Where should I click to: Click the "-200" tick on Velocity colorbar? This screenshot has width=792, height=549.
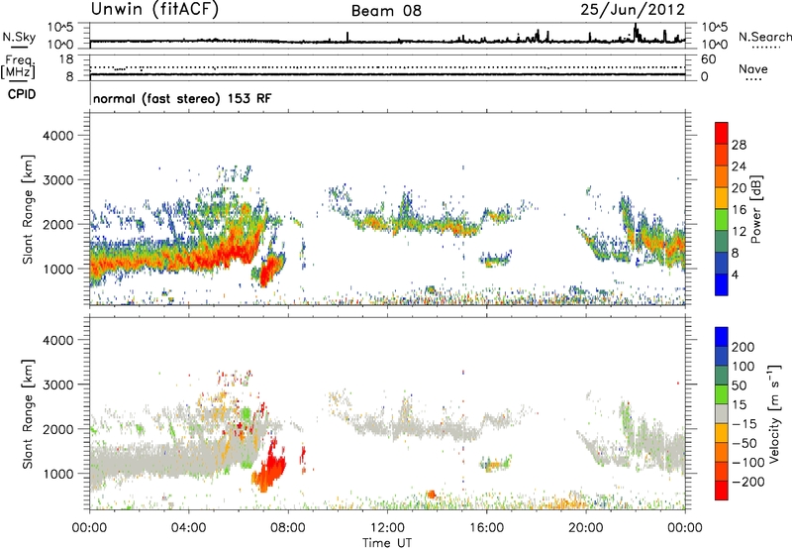pyautogui.click(x=746, y=482)
